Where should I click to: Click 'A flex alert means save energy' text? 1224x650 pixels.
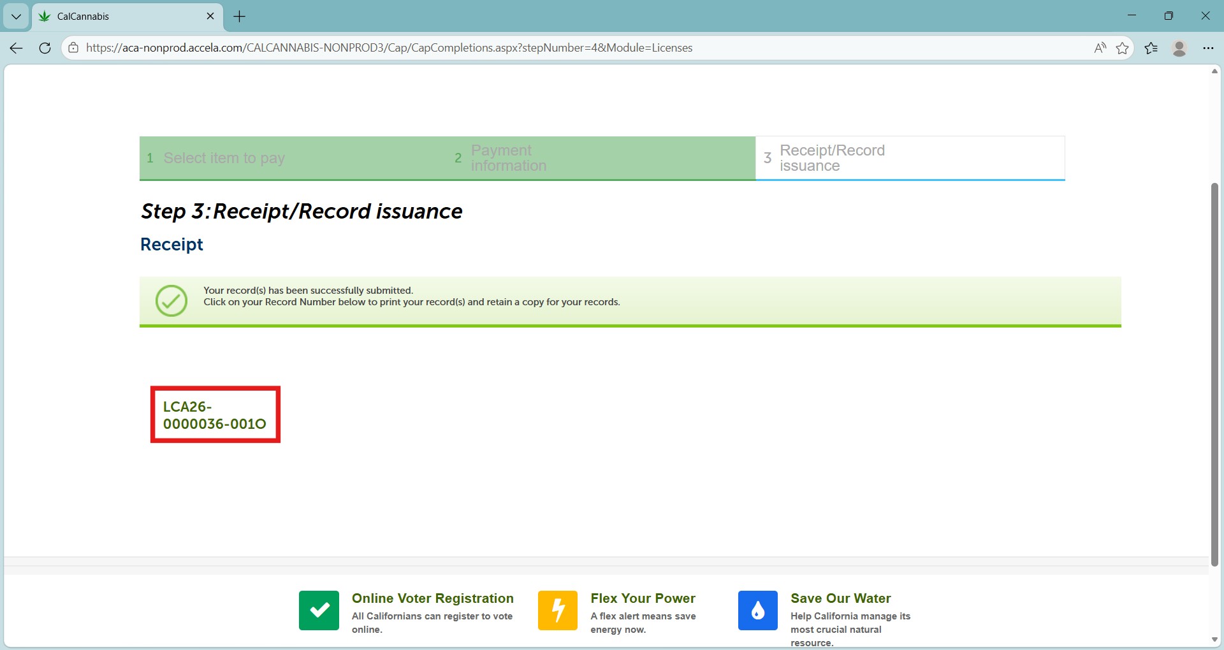click(x=643, y=623)
